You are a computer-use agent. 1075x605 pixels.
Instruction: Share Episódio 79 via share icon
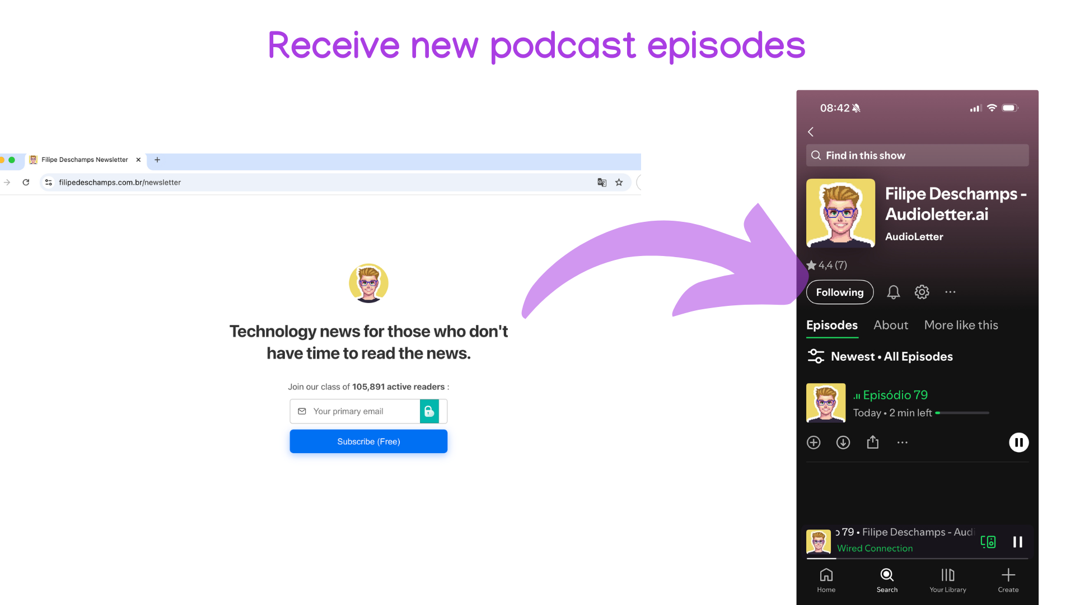[872, 443]
